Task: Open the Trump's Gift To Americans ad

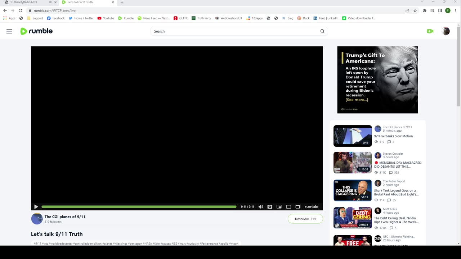Action: 377,80
